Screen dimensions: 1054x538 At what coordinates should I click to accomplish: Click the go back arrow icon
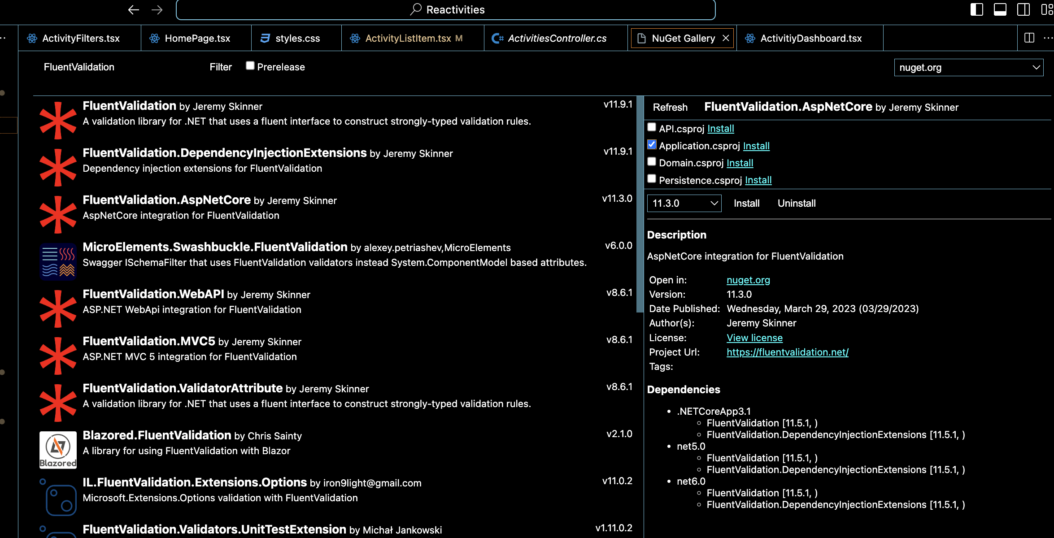tap(133, 10)
